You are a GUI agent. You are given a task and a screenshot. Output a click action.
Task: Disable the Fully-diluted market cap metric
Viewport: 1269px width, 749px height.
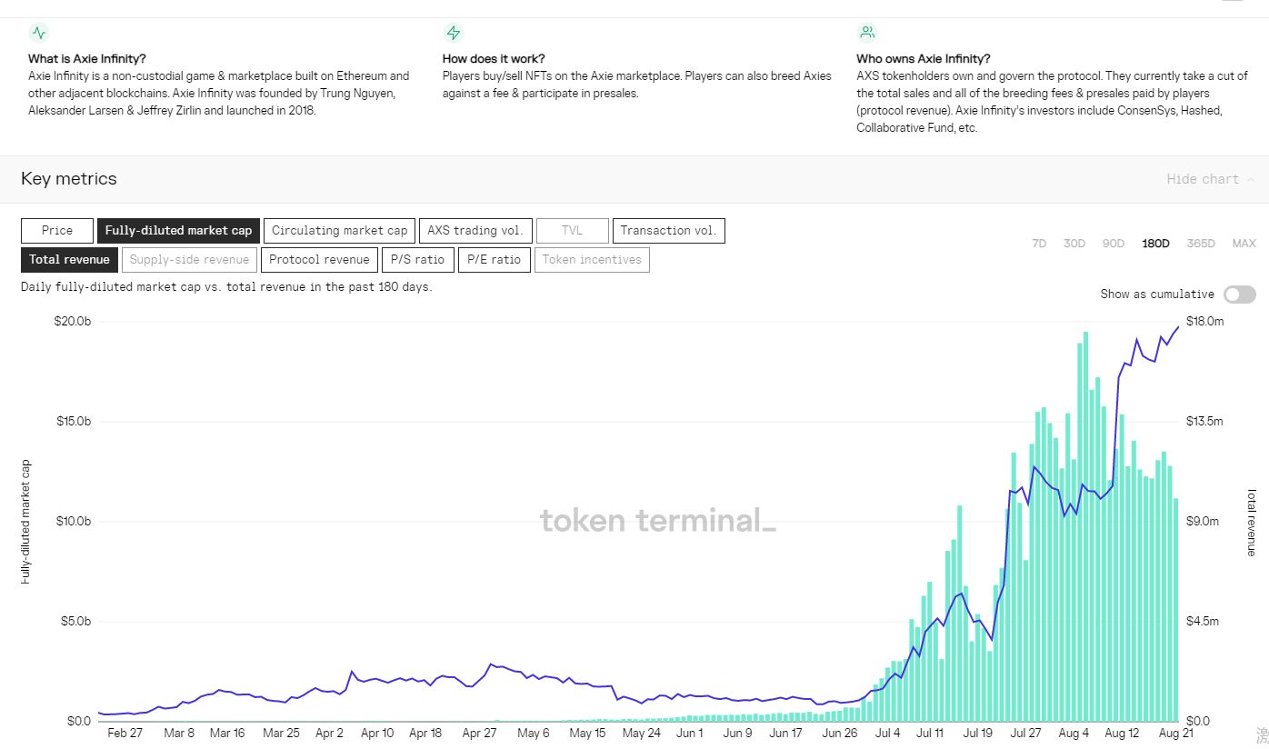178,231
